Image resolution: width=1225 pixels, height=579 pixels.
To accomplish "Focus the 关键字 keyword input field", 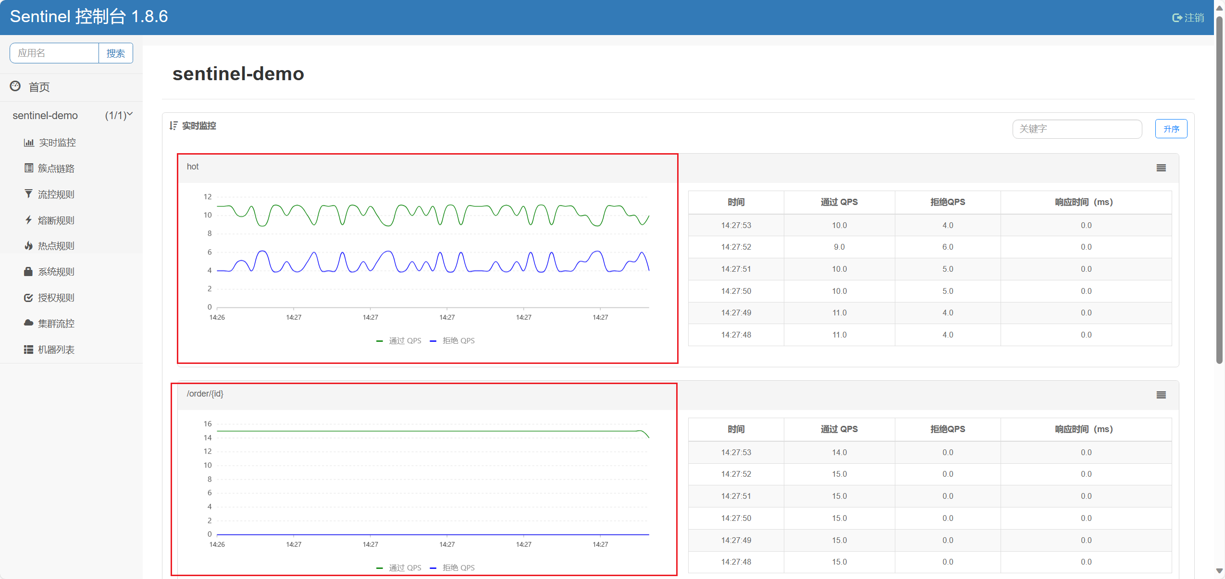I will (1077, 129).
